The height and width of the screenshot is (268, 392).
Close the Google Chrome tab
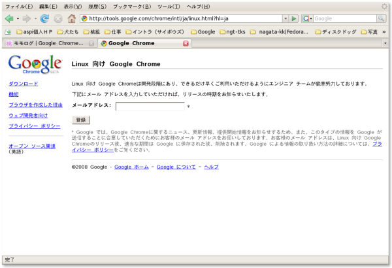coord(186,44)
